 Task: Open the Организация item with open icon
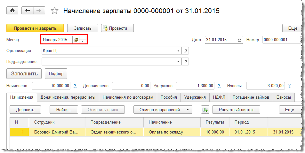click(185, 51)
